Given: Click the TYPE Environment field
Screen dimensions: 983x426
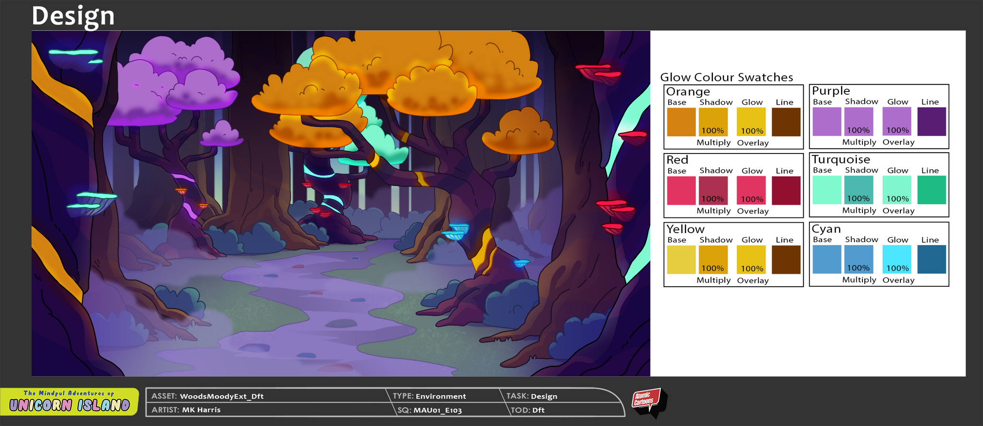Looking at the screenshot, I should [440, 396].
